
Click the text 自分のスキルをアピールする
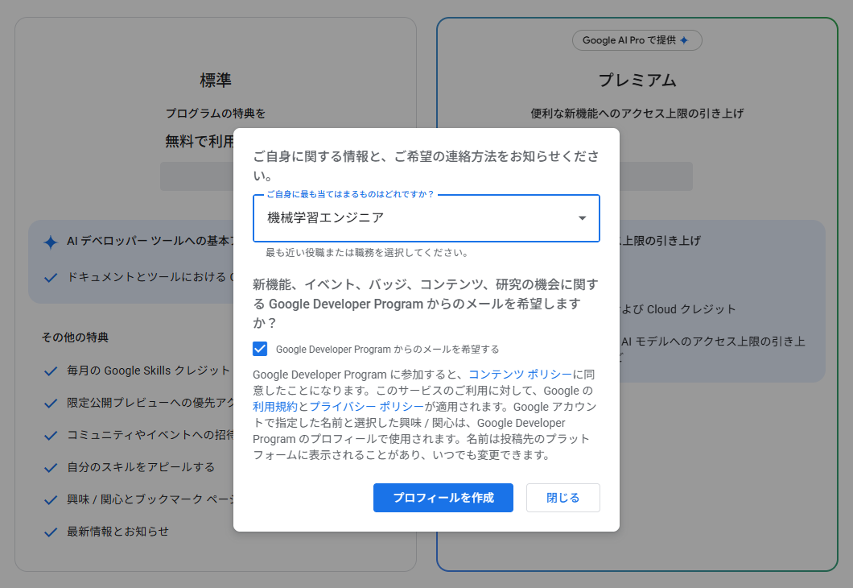pyautogui.click(x=140, y=467)
